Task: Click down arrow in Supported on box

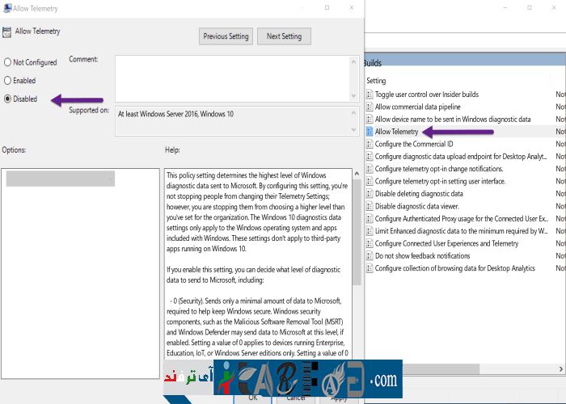Action: (x=352, y=130)
